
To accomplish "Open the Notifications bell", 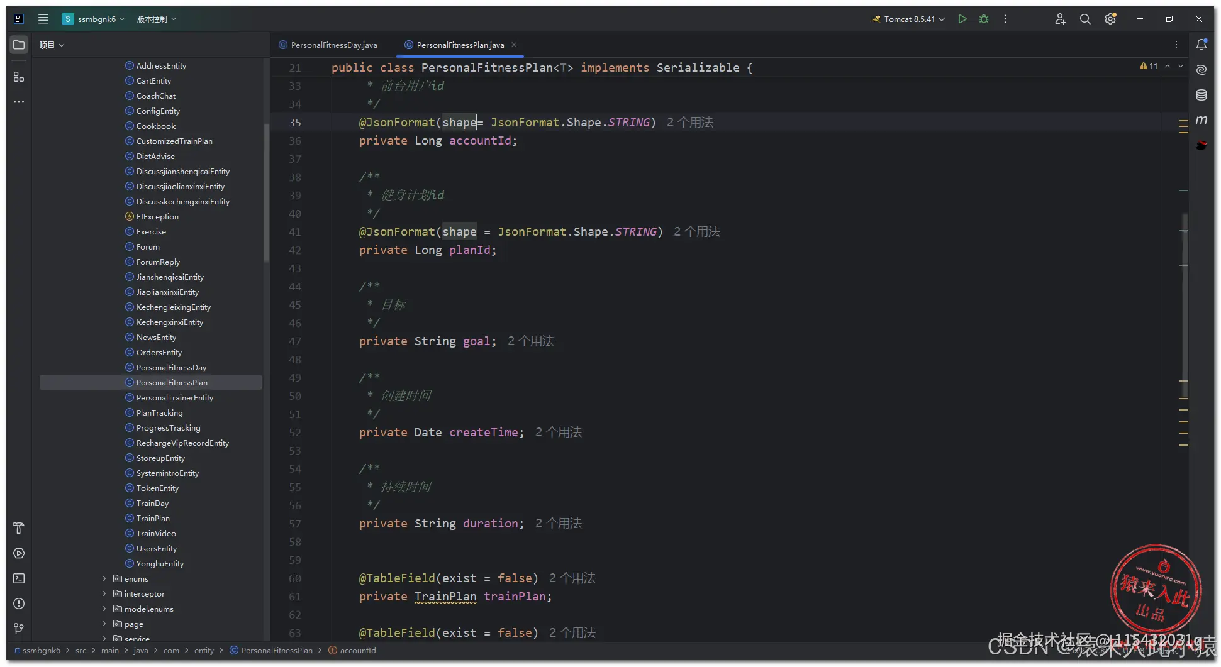I will pos(1201,45).
